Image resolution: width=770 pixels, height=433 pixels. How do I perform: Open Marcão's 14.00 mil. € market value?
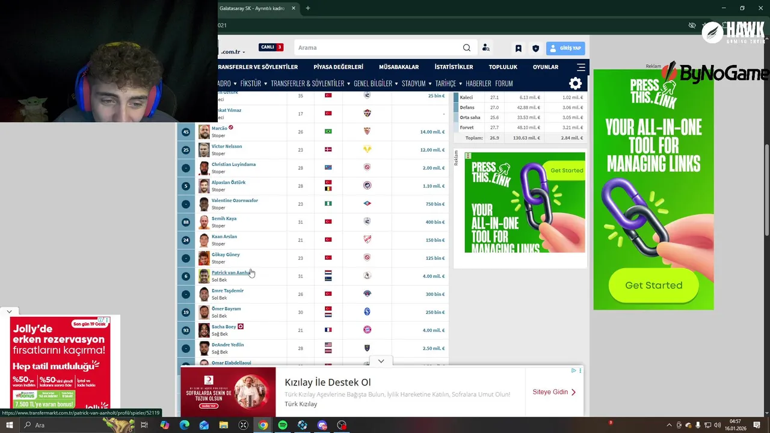coord(433,132)
